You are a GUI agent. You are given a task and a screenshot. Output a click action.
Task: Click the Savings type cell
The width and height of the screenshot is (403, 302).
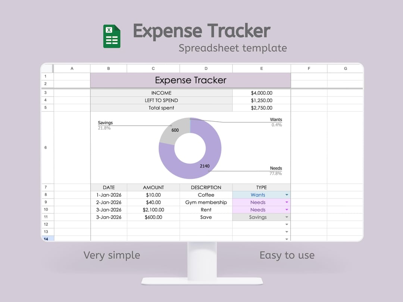pyautogui.click(x=261, y=217)
